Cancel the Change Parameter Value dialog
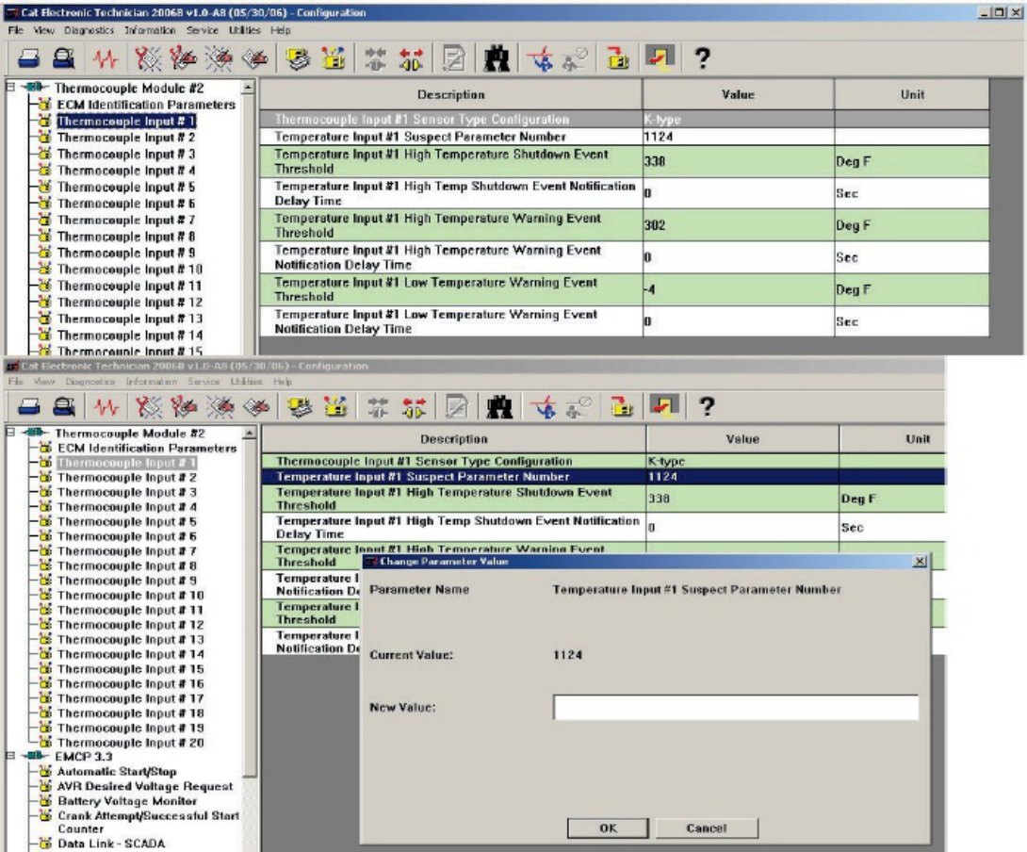 point(707,827)
